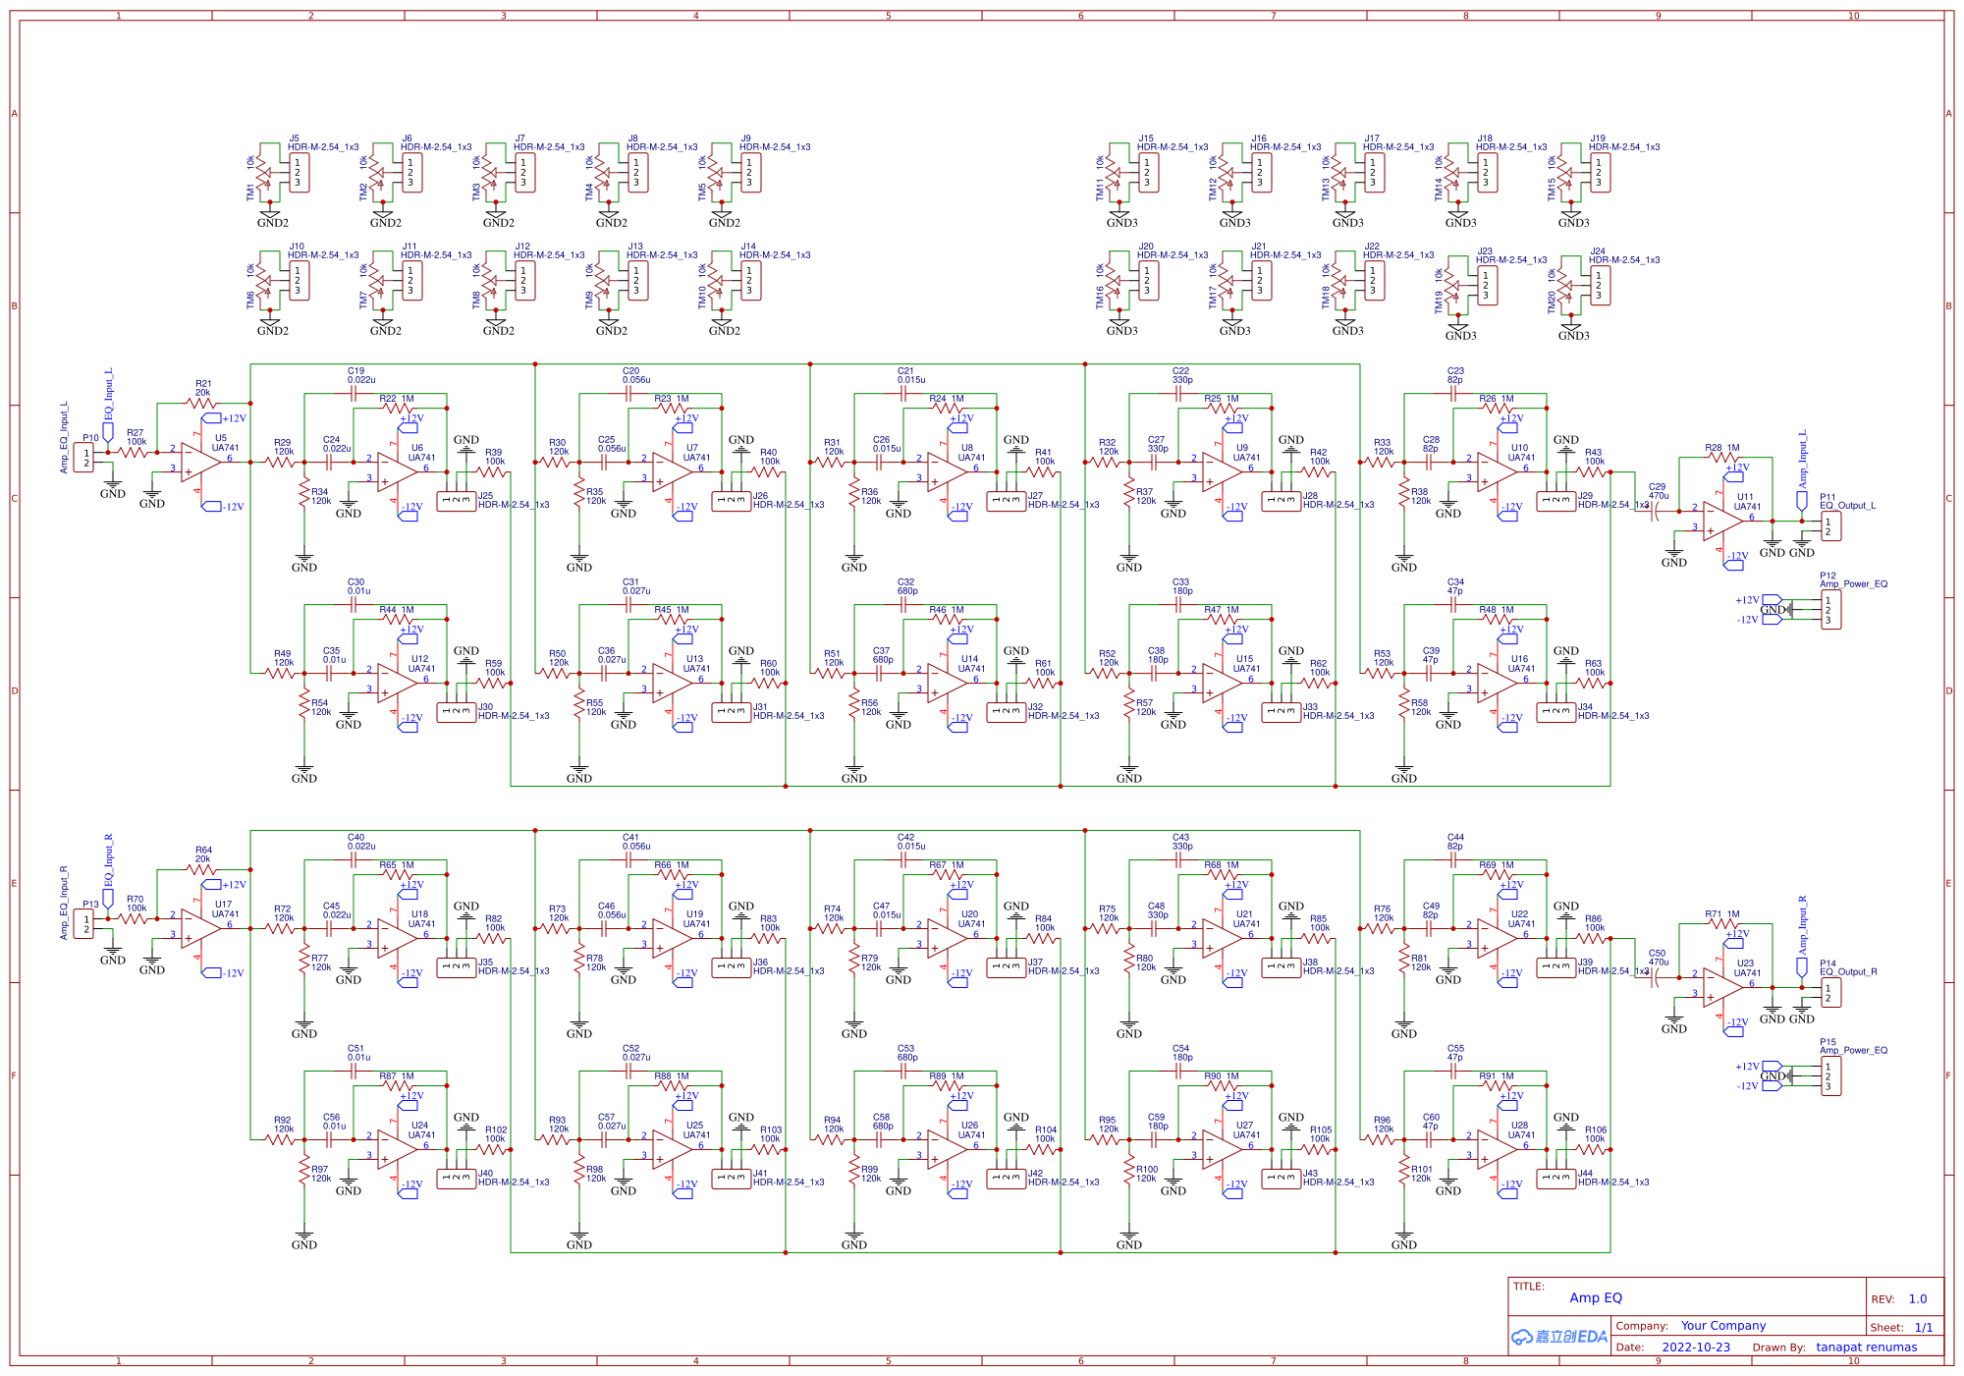Click the Amp EQ title text
Screen dimensions: 1964x1376
tap(1596, 1298)
